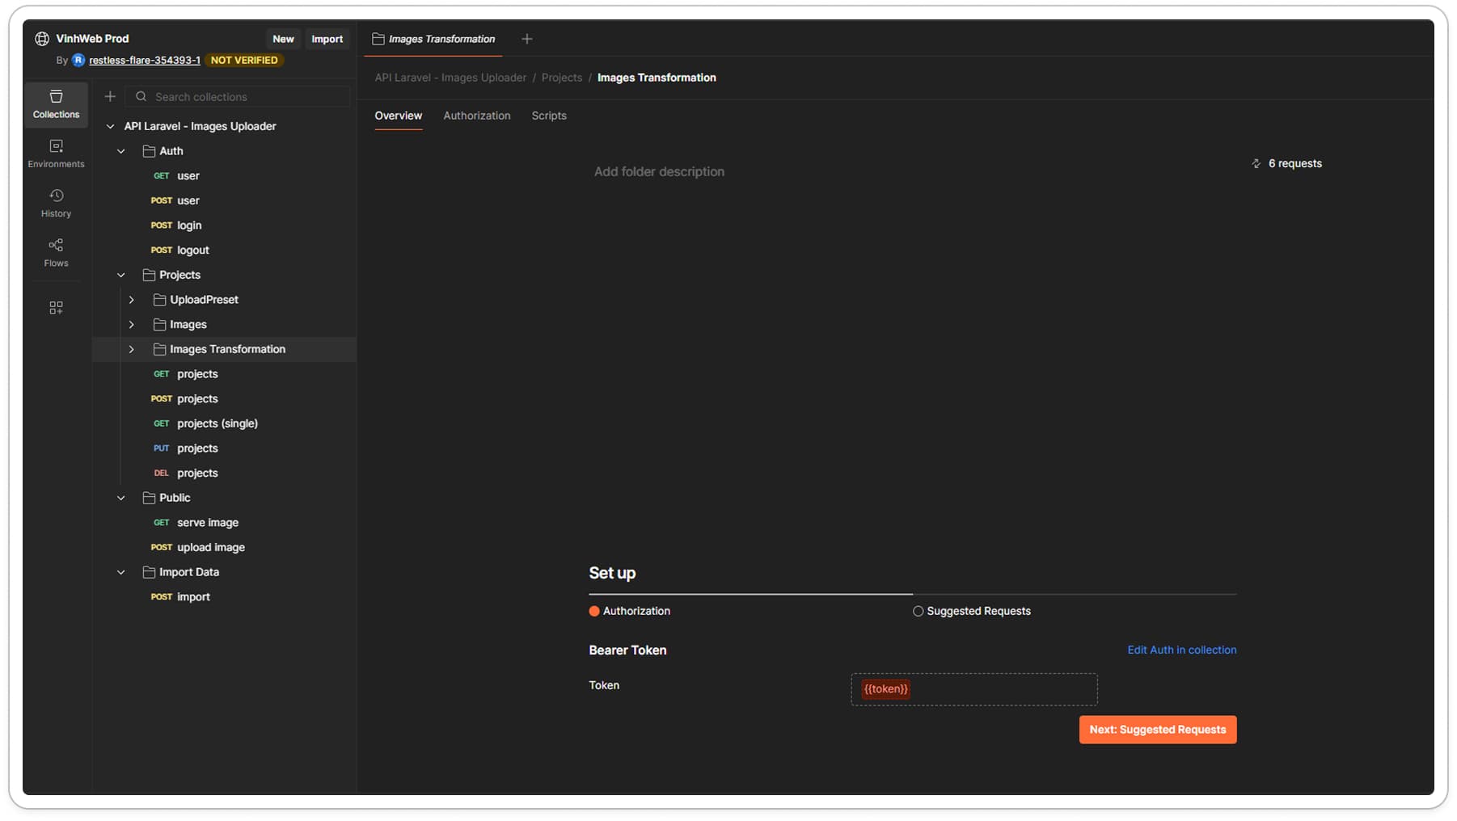Expand the Images folder

[x=132, y=324]
